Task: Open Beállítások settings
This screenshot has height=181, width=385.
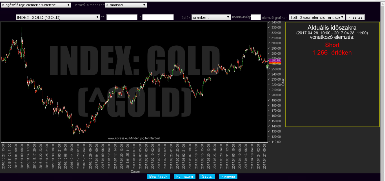Action: coord(158,176)
